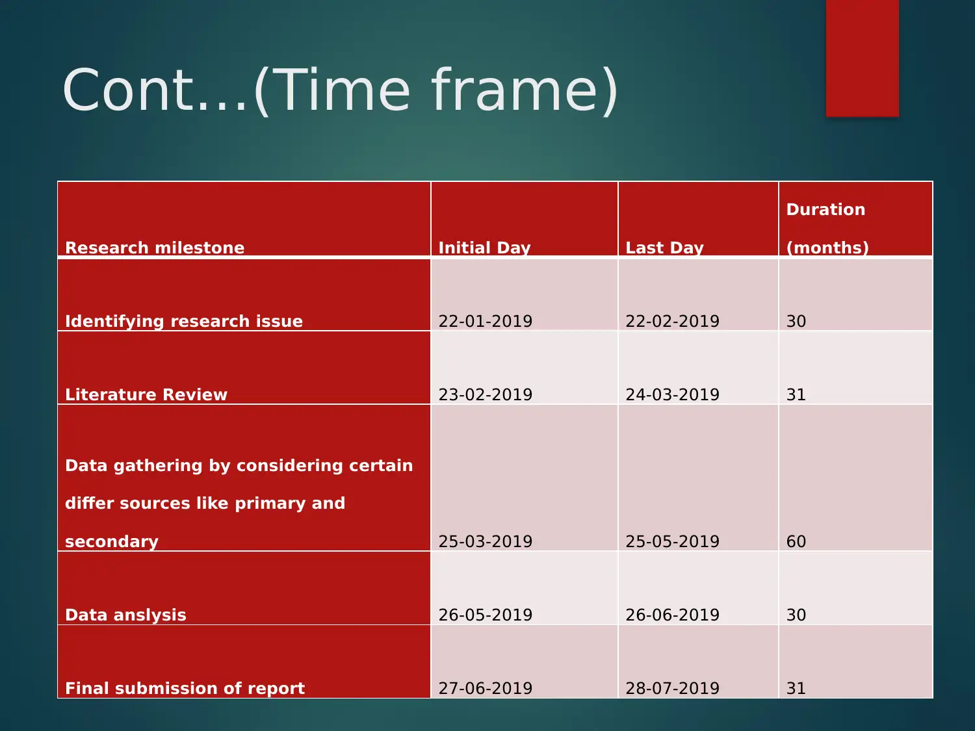
Task: Click the '23-02-2019' date cell
Action: click(x=525, y=368)
